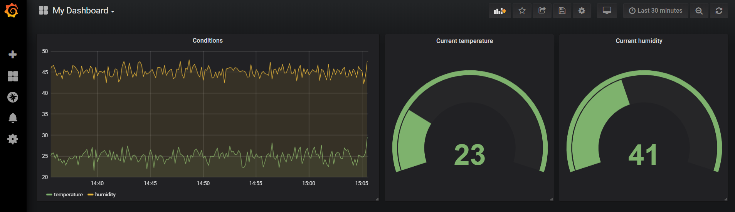735x212 pixels.
Task: Open the Conditions panel title menu
Action: coord(207,40)
